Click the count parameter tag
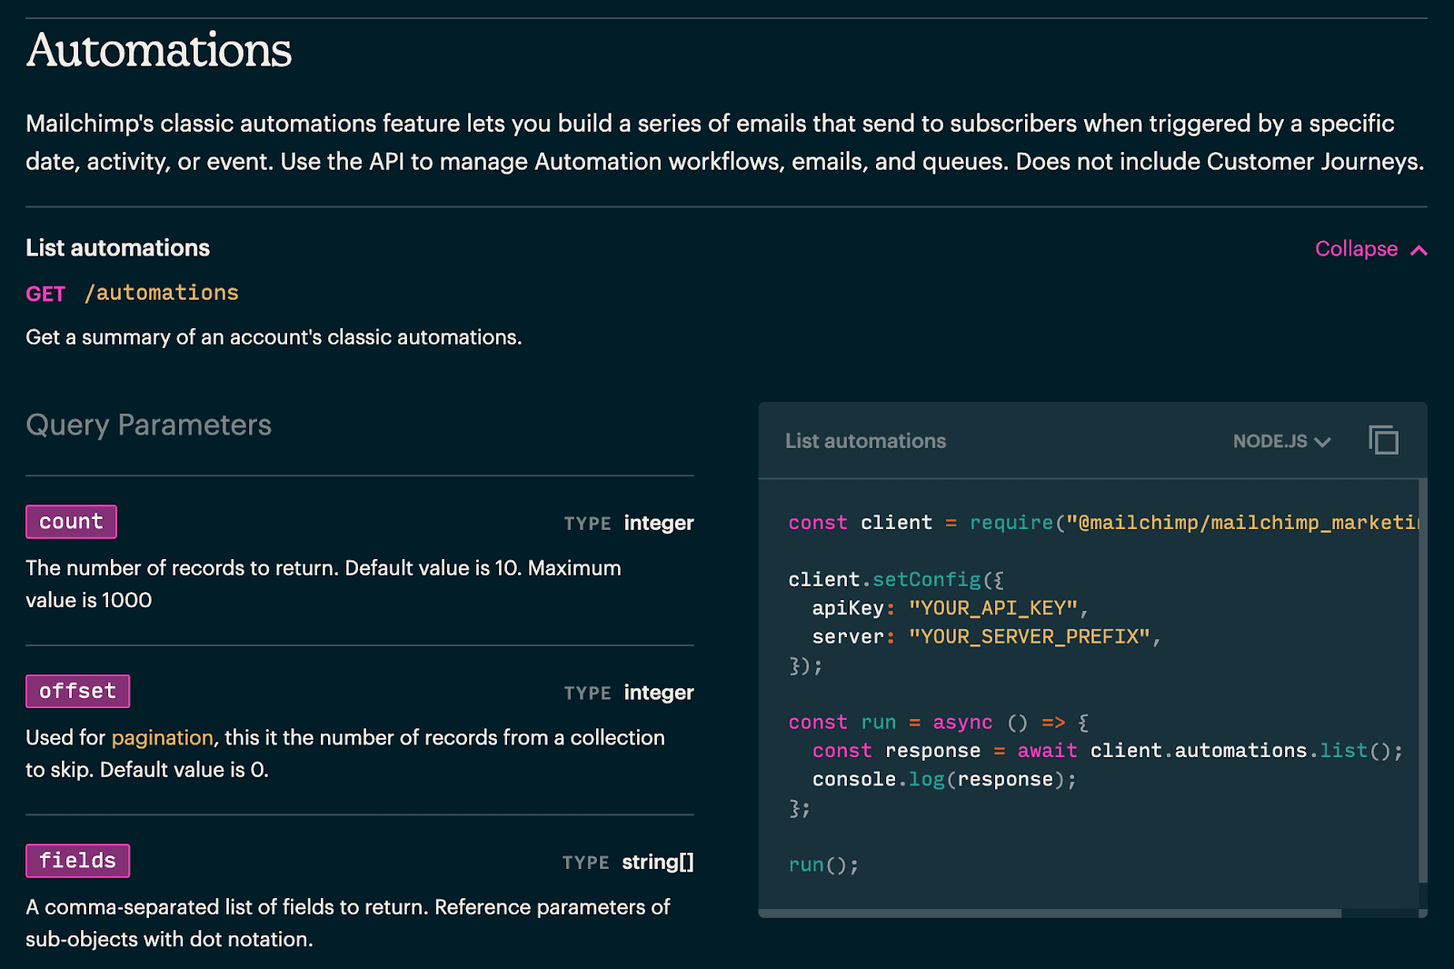The width and height of the screenshot is (1454, 969). [71, 522]
